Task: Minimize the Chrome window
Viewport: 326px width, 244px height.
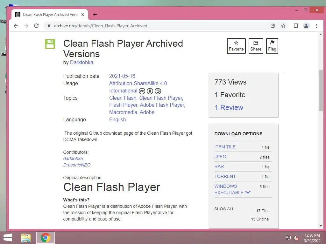Action: [x=297, y=10]
